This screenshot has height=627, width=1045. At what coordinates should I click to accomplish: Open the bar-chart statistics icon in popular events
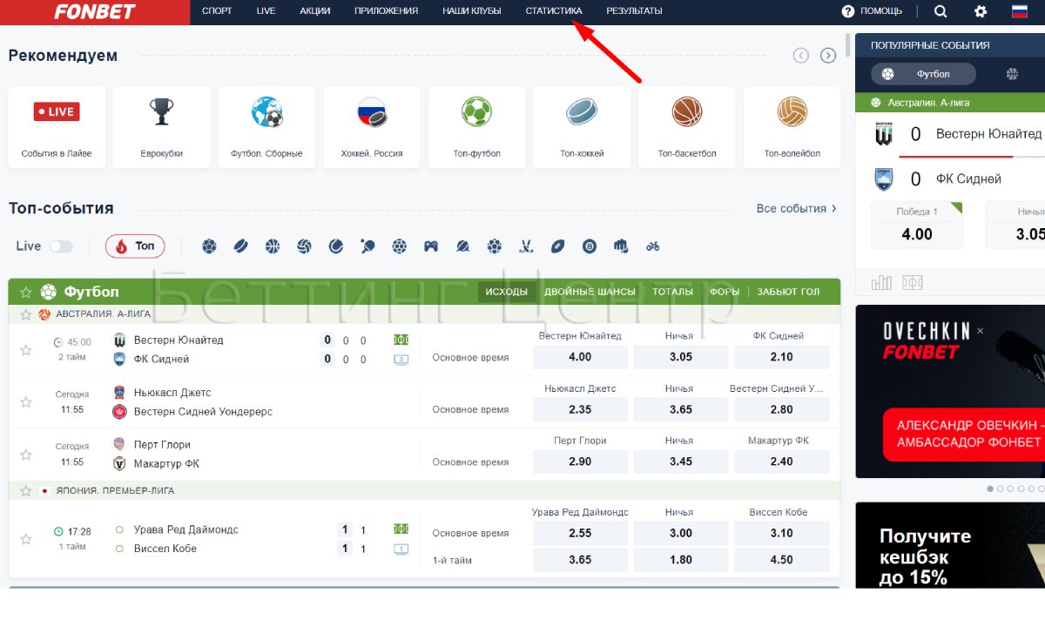881,282
